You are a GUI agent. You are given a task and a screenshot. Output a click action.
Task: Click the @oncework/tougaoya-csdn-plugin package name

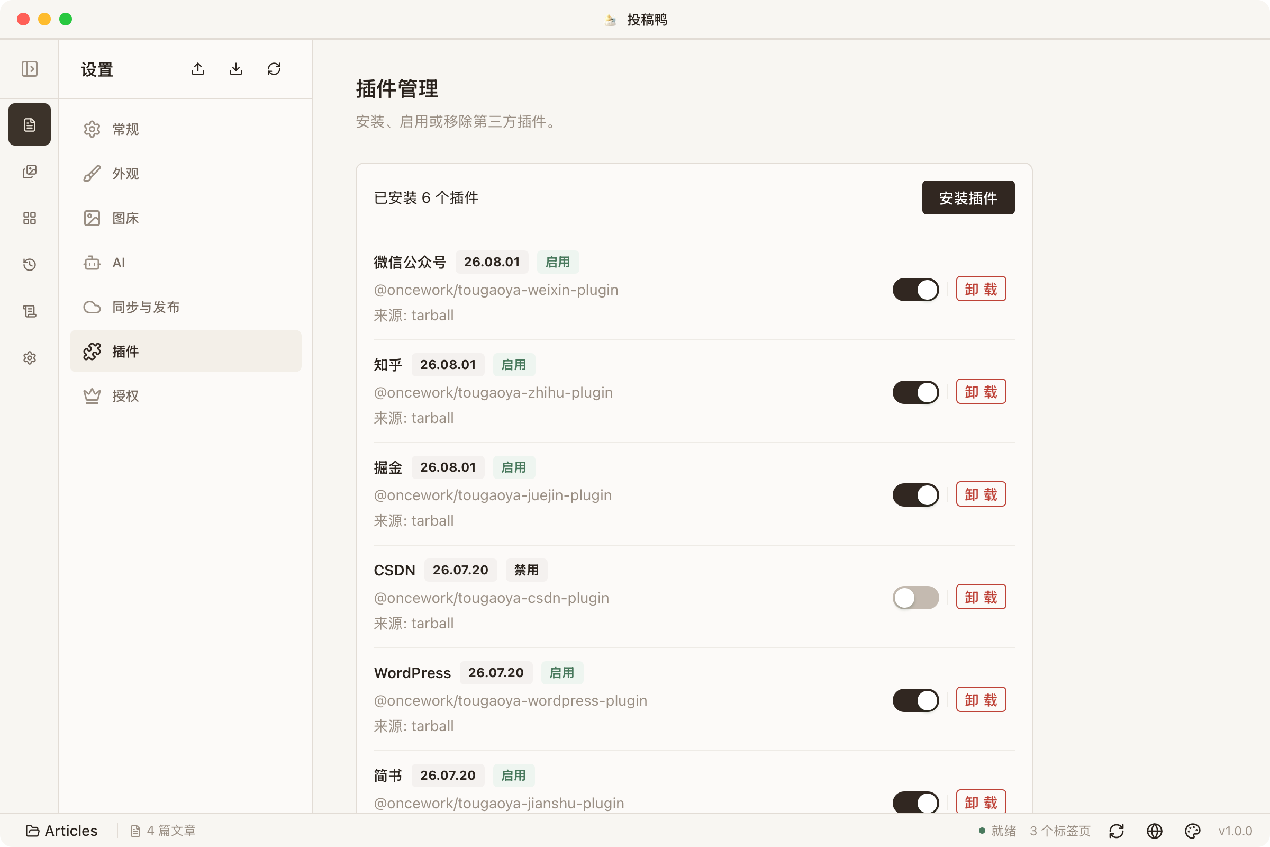492,598
